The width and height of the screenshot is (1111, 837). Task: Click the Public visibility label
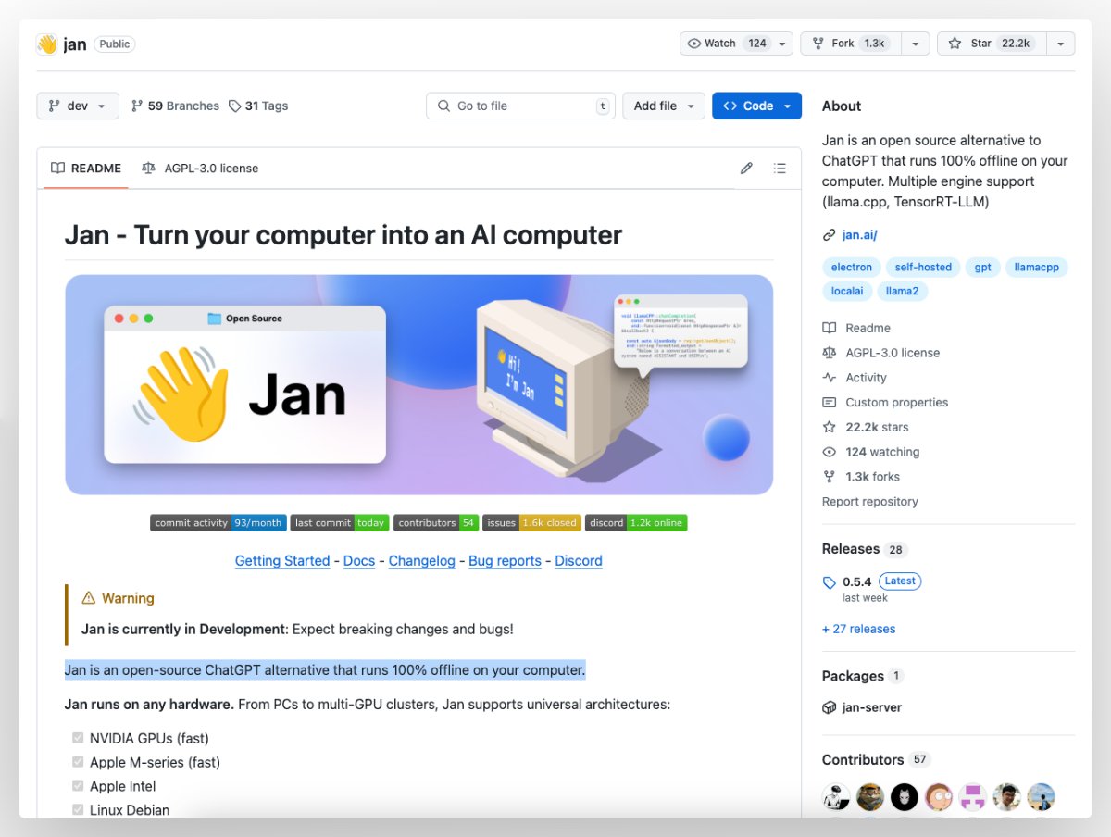[x=115, y=44]
